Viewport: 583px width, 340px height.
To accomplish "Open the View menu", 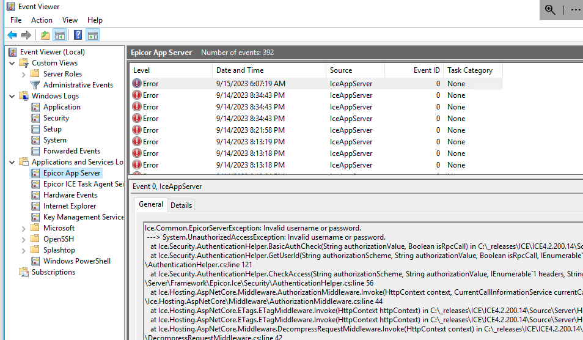I will click(70, 20).
